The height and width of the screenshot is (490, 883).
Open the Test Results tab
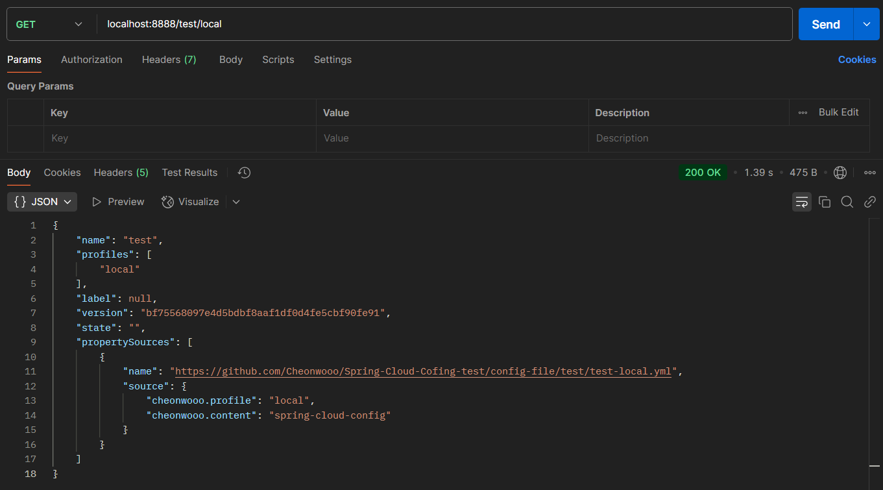189,173
